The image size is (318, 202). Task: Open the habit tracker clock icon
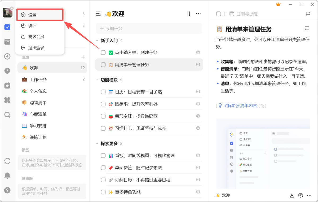[x=7, y=71]
